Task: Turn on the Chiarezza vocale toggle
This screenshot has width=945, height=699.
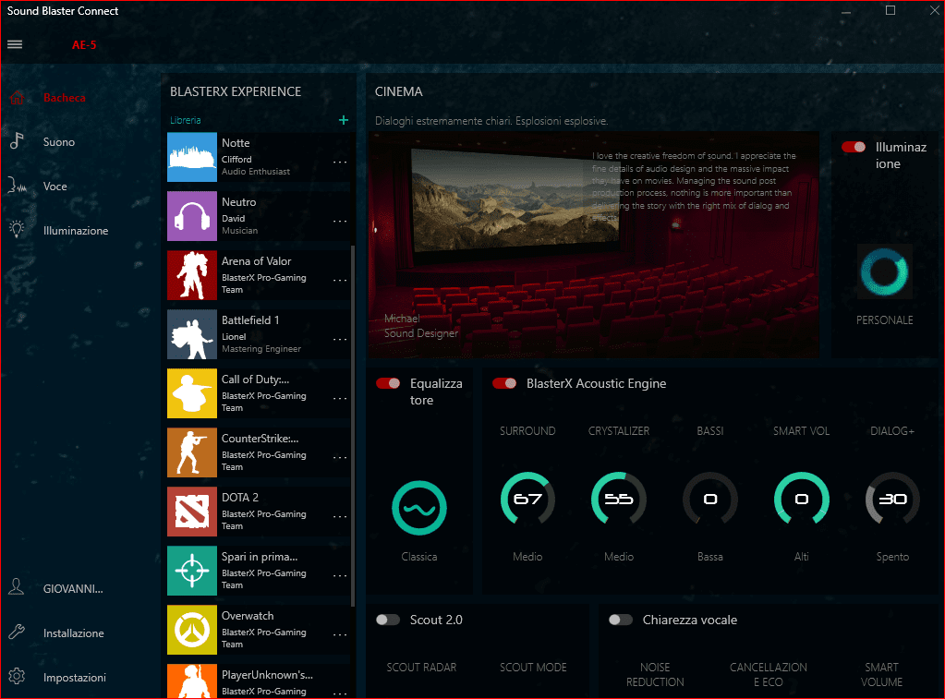Action: (x=621, y=620)
